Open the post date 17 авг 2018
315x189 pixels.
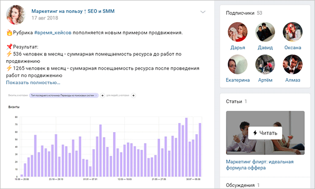[x=45, y=18]
